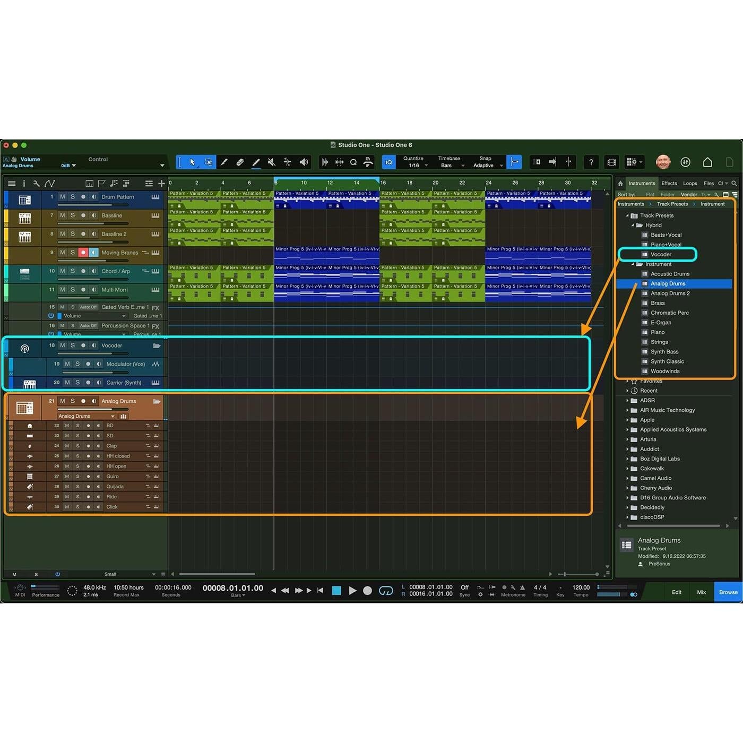Adjust the Vocoder track volume fader

(x=96, y=353)
